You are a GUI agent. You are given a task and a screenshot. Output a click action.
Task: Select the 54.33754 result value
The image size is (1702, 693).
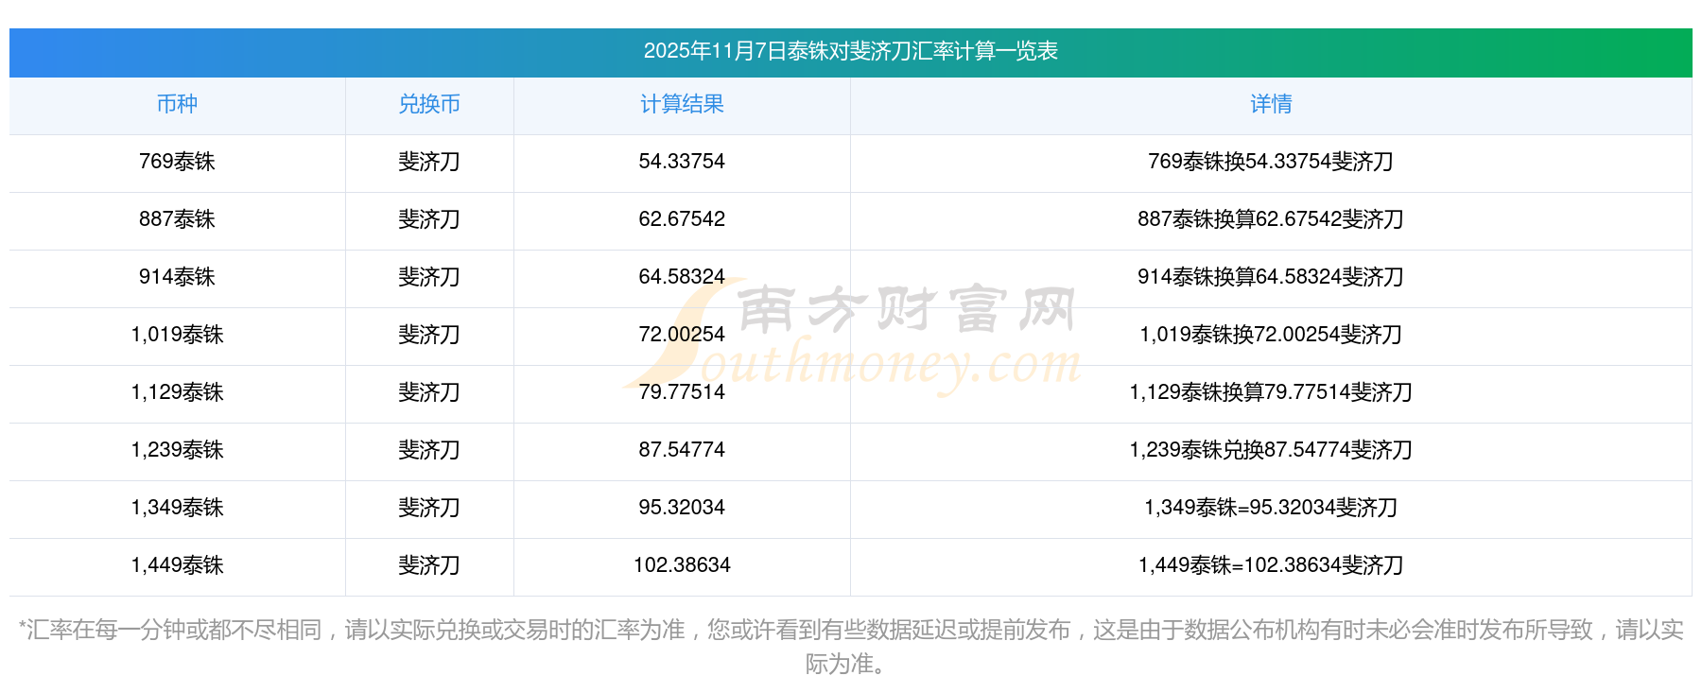[x=682, y=162]
